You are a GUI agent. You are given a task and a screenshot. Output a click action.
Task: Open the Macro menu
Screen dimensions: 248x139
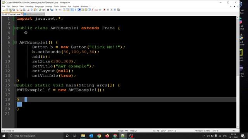[x=63, y=7]
